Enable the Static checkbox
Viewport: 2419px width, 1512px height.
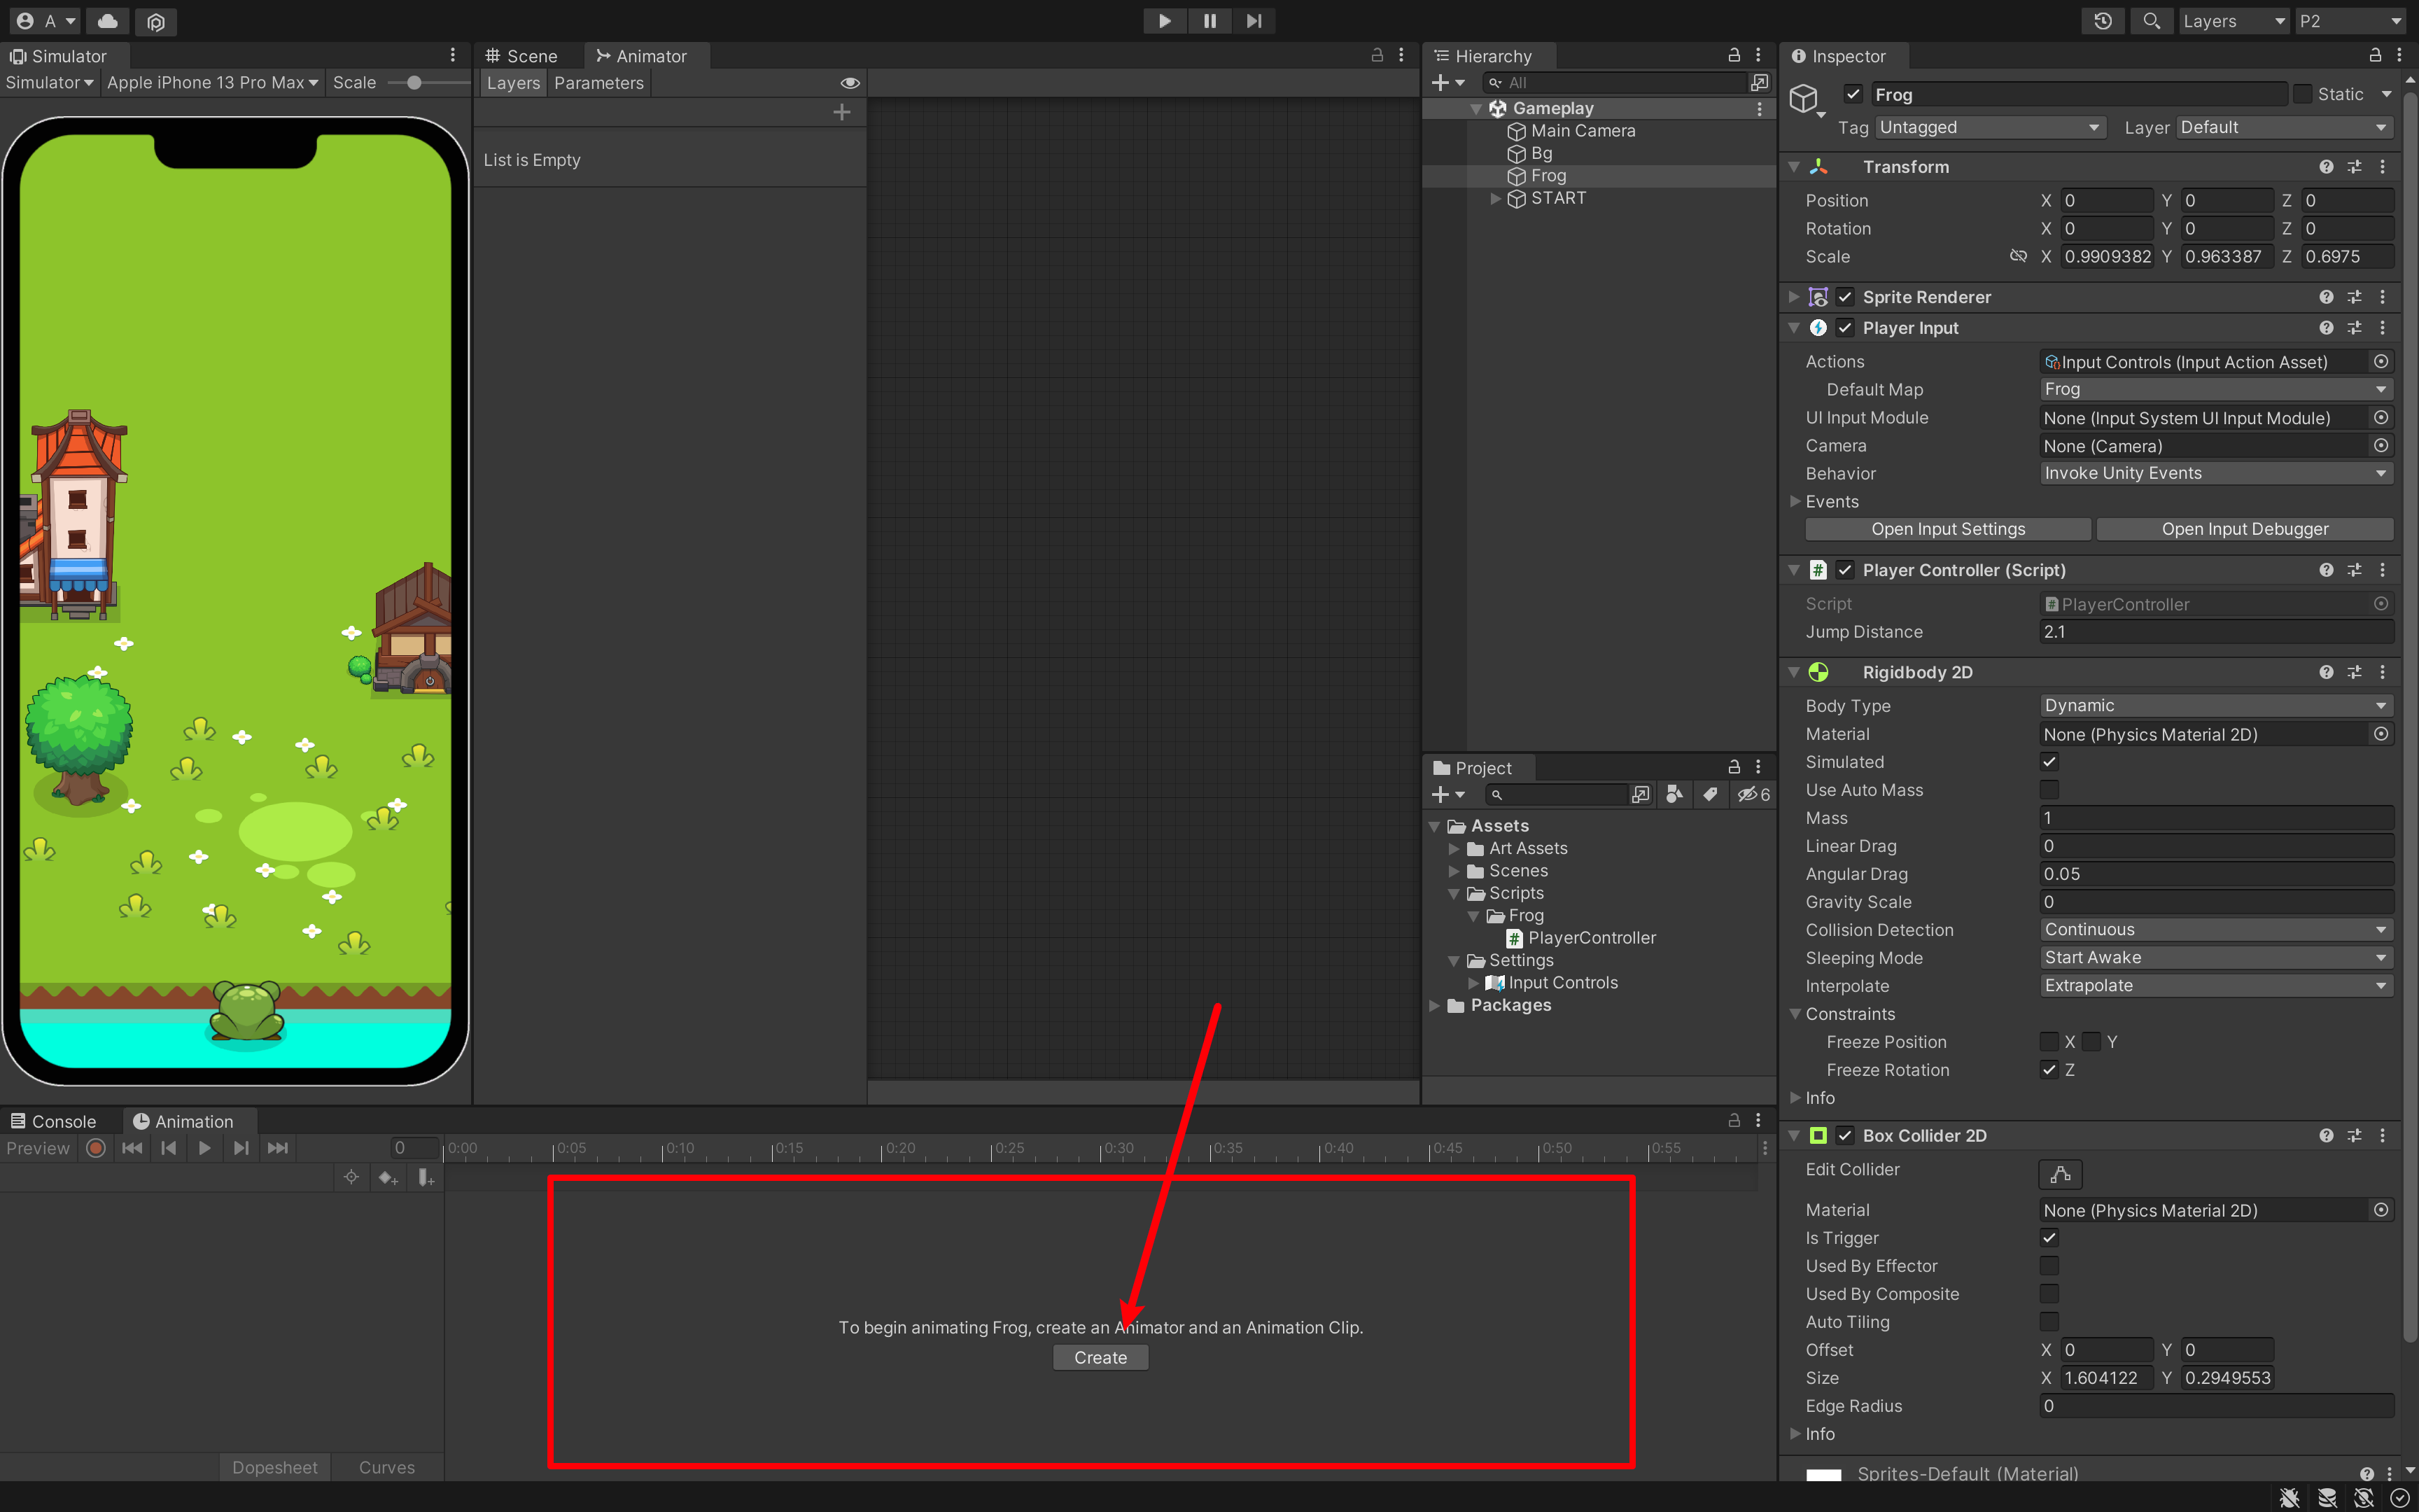pos(2302,94)
